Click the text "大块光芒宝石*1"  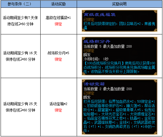point(114,114)
